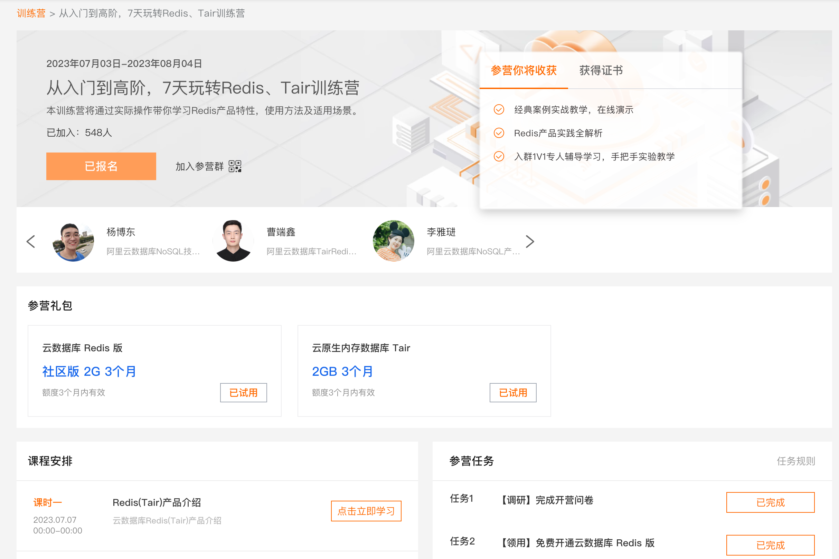Click 已试用 for 云数据库 Redis 版
Image resolution: width=839 pixels, height=559 pixels.
pos(243,393)
